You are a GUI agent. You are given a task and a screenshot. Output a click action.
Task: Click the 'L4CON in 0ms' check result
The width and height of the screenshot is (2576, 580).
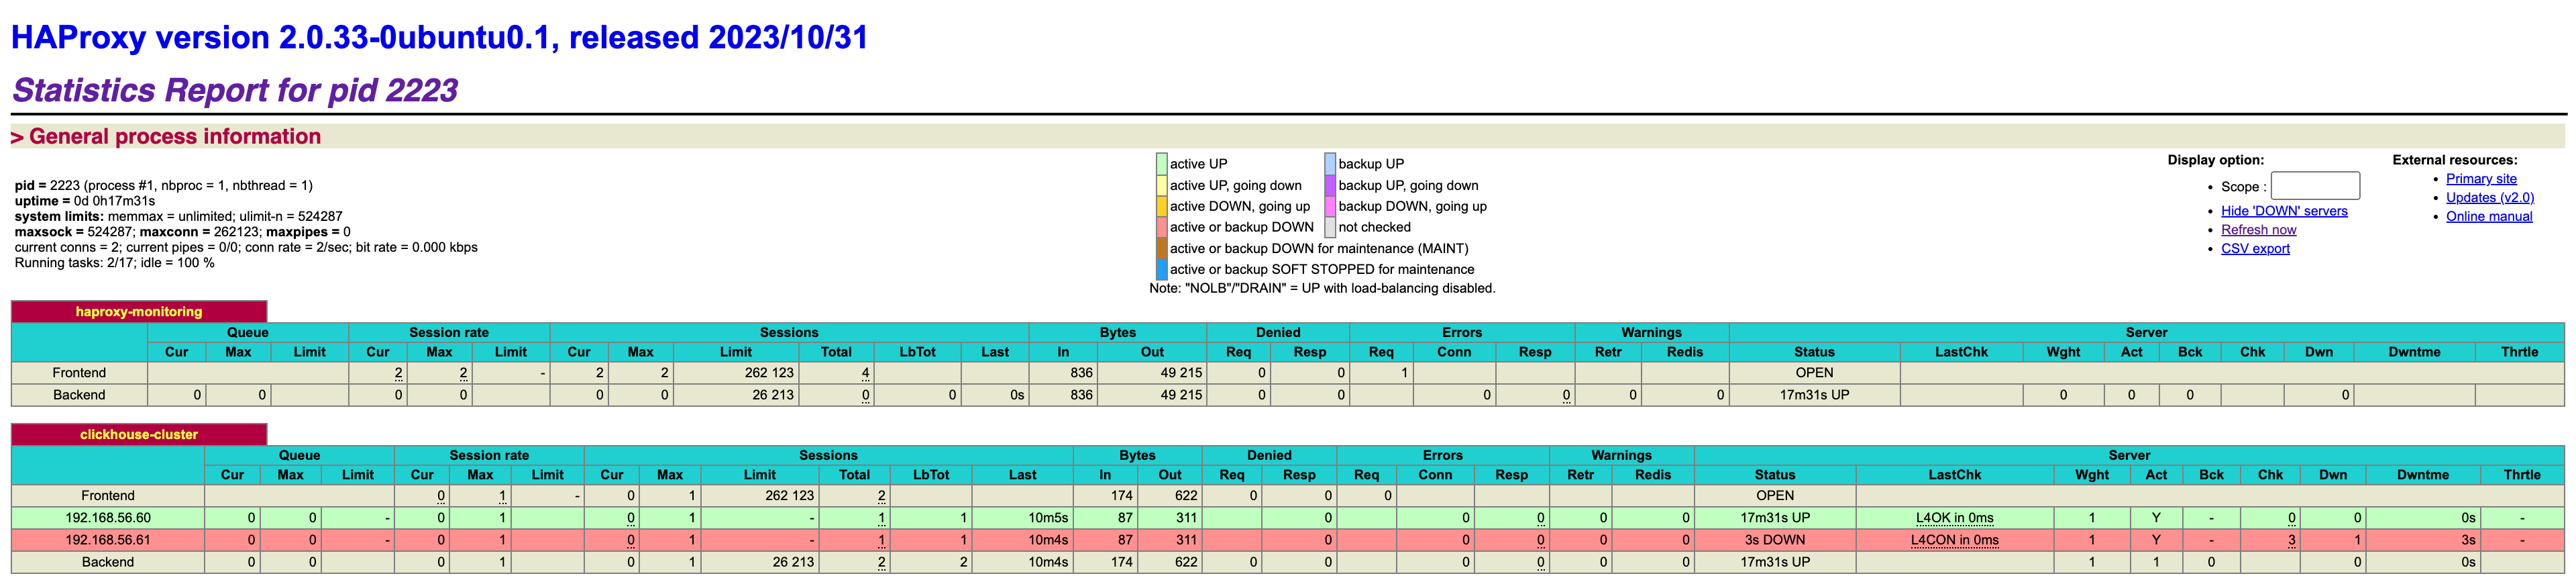pyautogui.click(x=1954, y=540)
